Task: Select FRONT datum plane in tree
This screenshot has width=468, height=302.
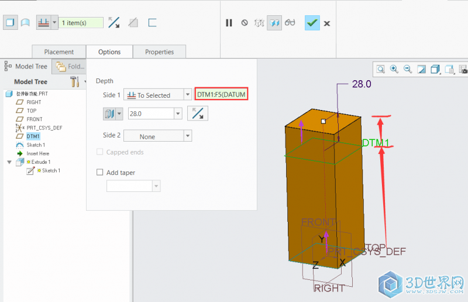Action: coord(29,119)
